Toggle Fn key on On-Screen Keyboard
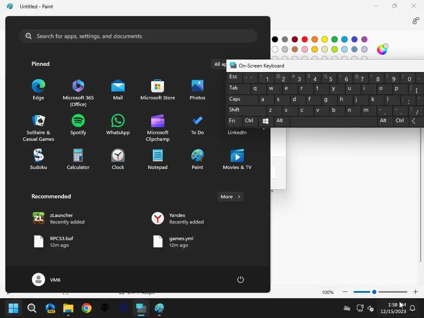The width and height of the screenshot is (424, 318). click(x=234, y=121)
